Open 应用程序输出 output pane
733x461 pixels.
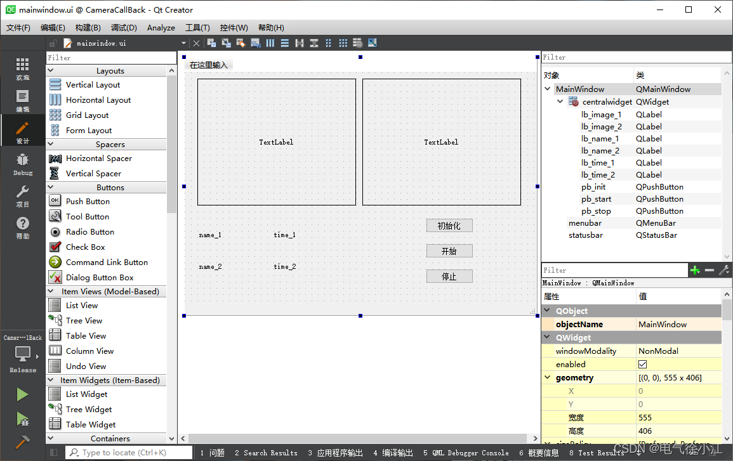click(x=335, y=453)
